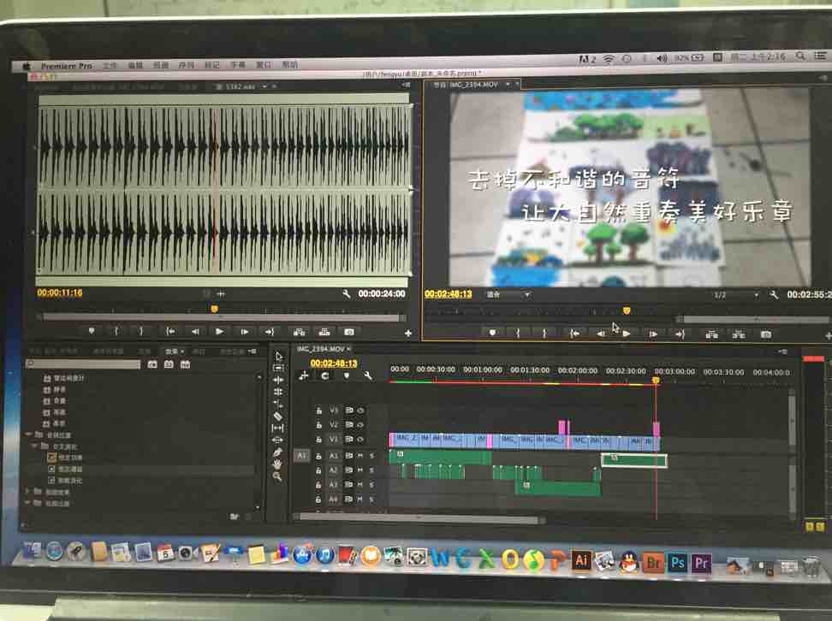Launch Photoshop from the Dock
Screen dimensions: 832x621
(x=678, y=562)
